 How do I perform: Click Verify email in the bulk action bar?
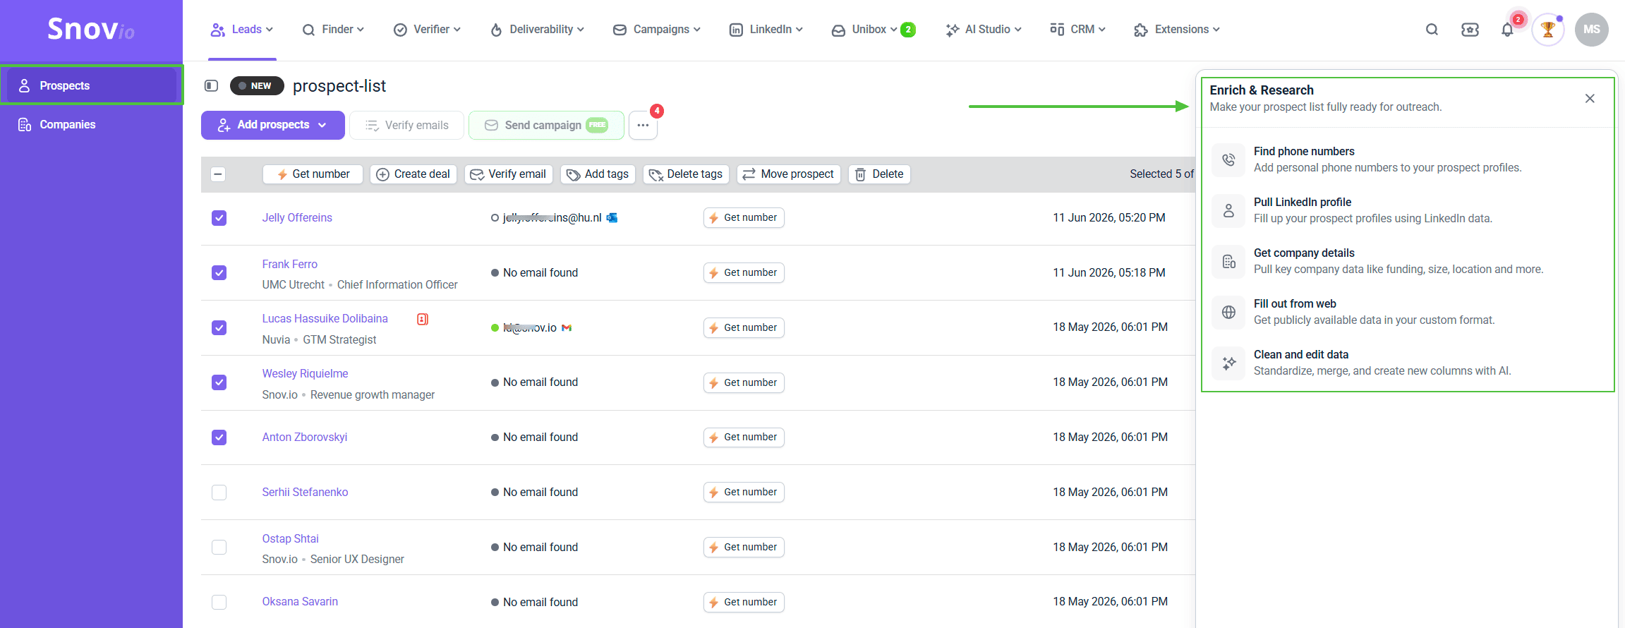click(x=509, y=174)
